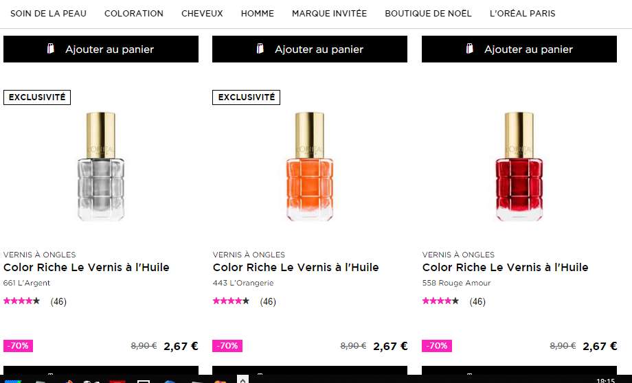Click the star rating of 558 Rouge Amour
The height and width of the screenshot is (383, 632).
click(441, 301)
